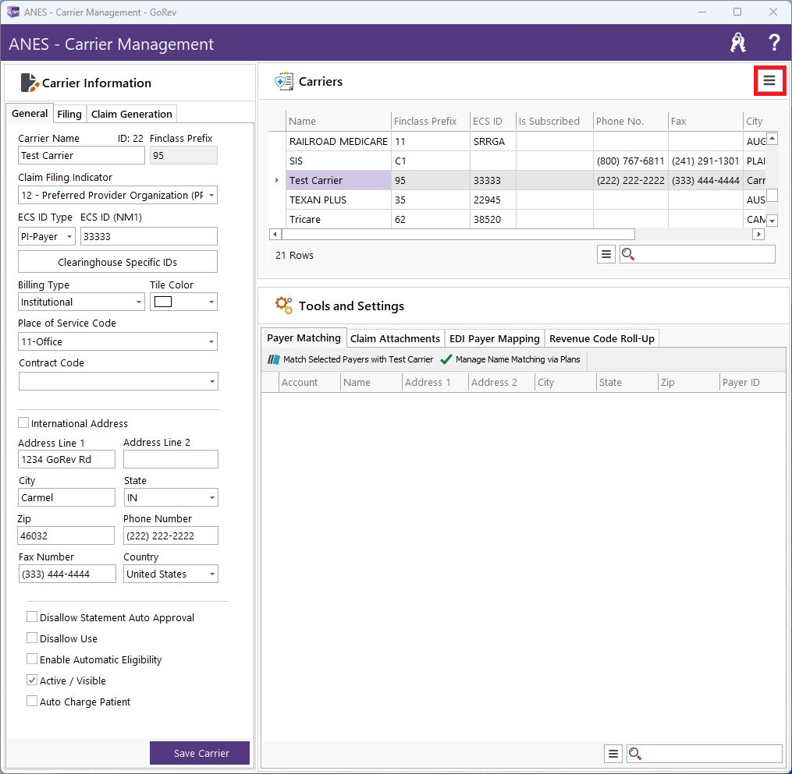792x774 pixels.
Task: Select the SIS carrier row
Action: (517, 161)
